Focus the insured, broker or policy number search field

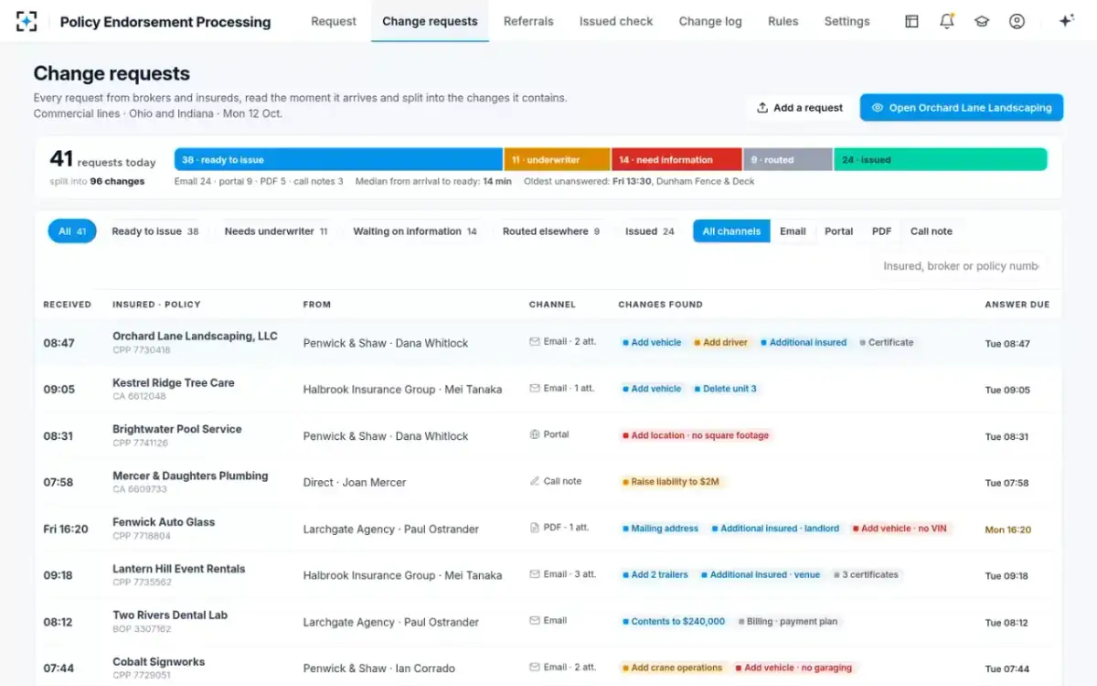coord(960,266)
